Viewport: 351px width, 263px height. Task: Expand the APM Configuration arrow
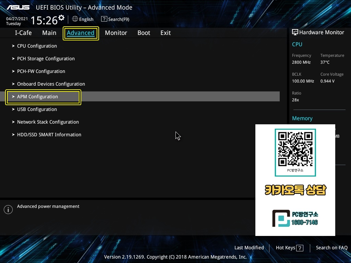[x=13, y=97]
